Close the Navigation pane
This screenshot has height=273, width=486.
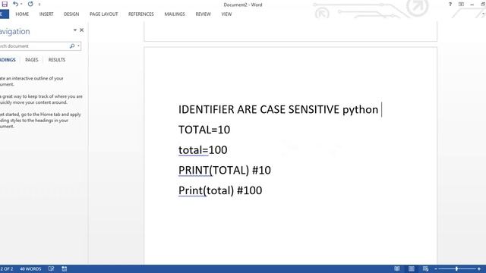point(81,30)
